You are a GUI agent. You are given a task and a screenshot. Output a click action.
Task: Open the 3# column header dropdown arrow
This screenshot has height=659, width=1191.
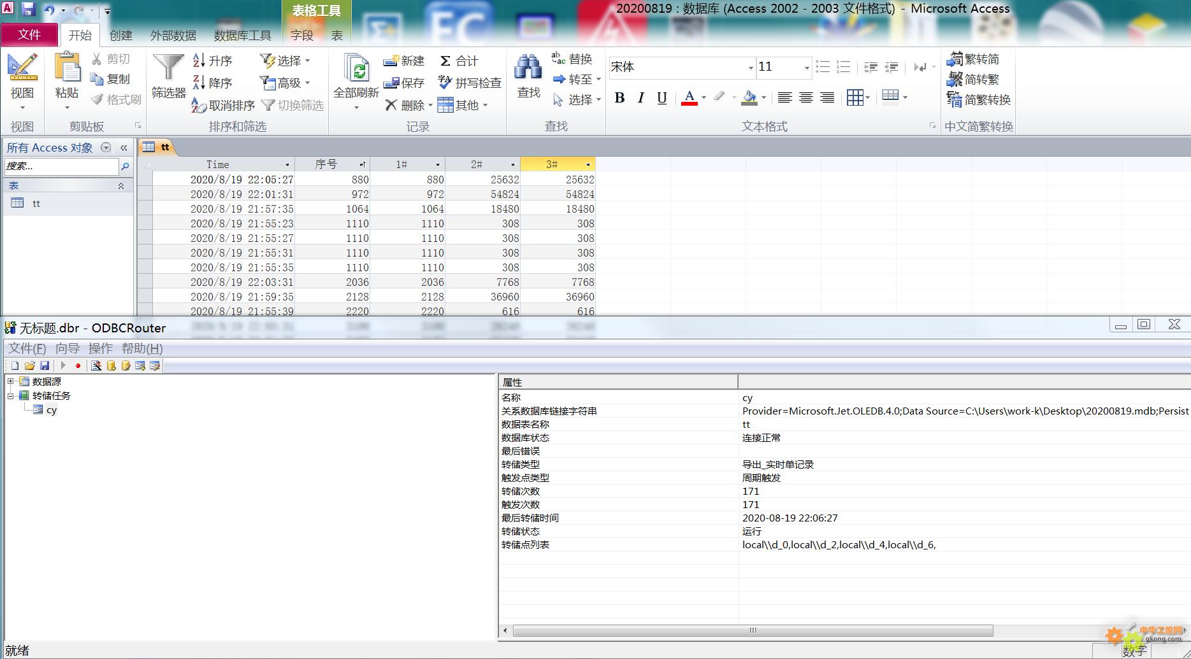click(x=588, y=165)
